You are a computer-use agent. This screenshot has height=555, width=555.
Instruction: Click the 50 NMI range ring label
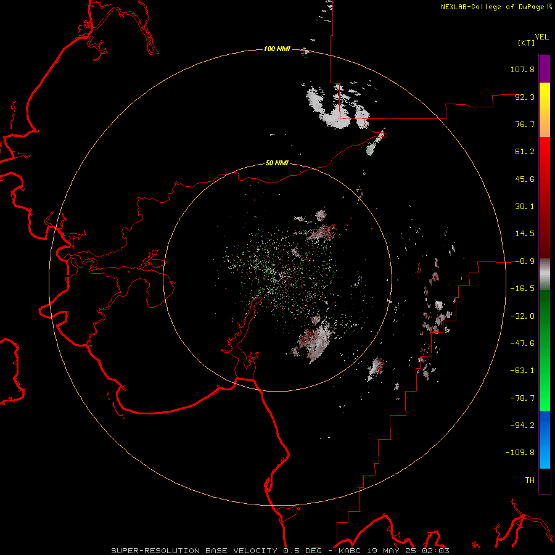pyautogui.click(x=277, y=163)
